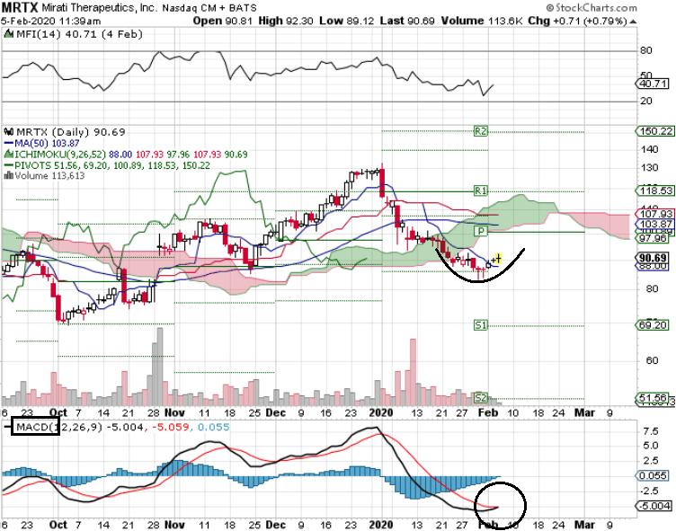
Task: Click the 107.93 red price tag
Action: point(654,214)
